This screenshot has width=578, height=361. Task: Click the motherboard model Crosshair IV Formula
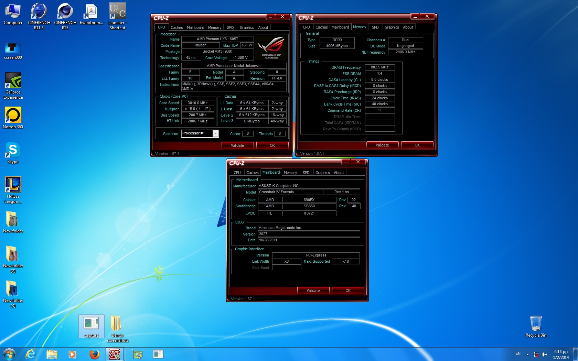[x=290, y=192]
